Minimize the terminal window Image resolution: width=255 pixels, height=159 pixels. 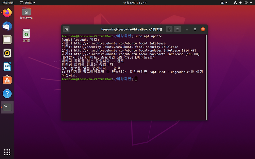click(187, 29)
